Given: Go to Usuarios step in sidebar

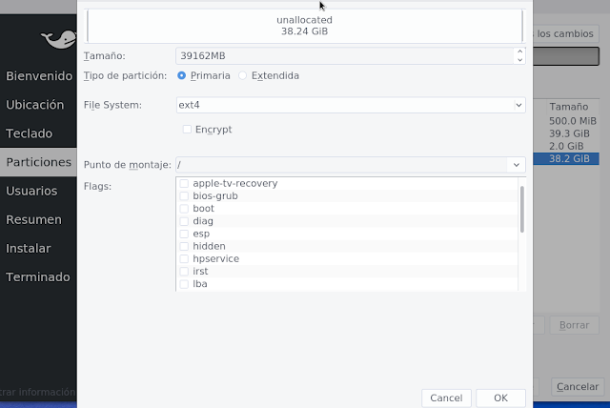Looking at the screenshot, I should pos(31,191).
